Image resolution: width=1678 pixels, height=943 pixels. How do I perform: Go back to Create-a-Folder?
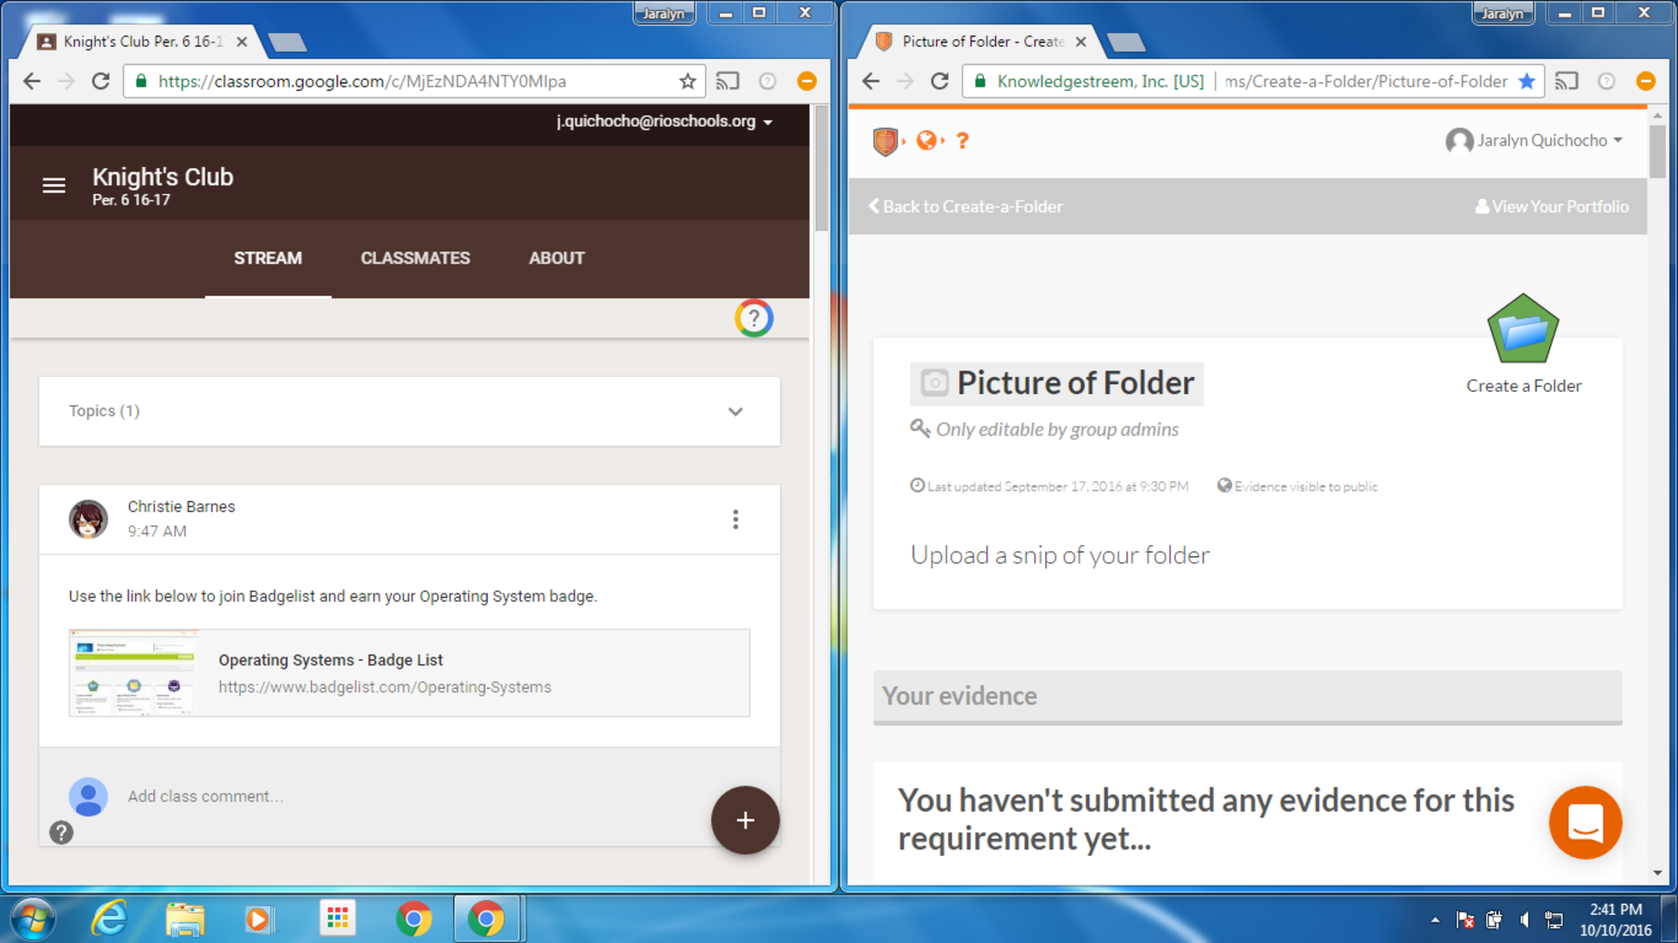point(965,206)
